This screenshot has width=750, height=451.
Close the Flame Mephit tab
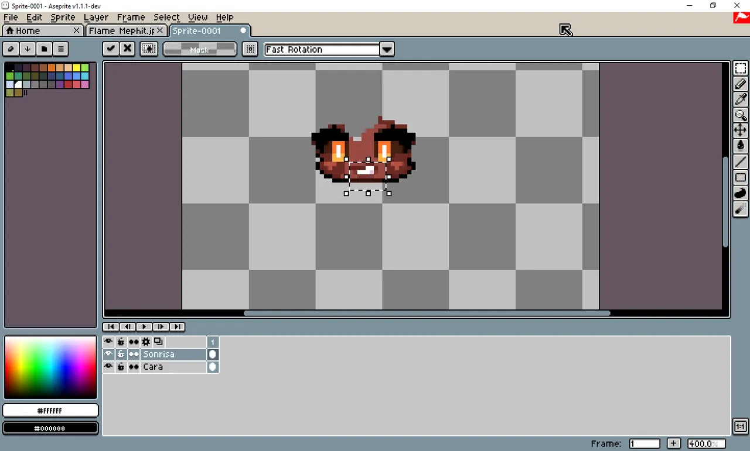pyautogui.click(x=160, y=30)
